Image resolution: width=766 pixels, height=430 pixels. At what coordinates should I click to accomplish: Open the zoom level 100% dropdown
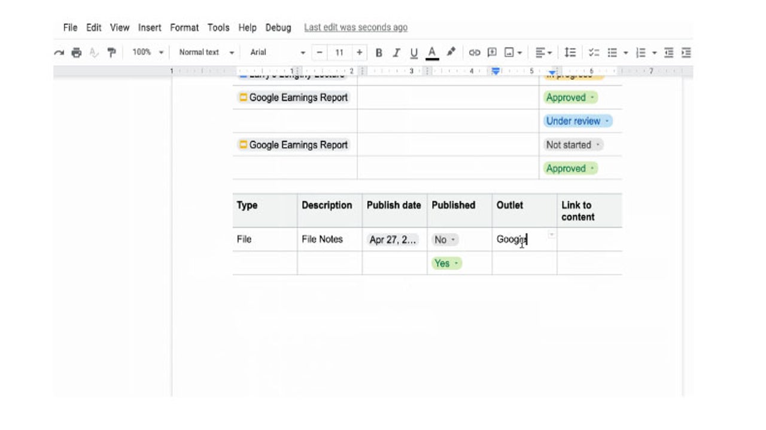[148, 53]
